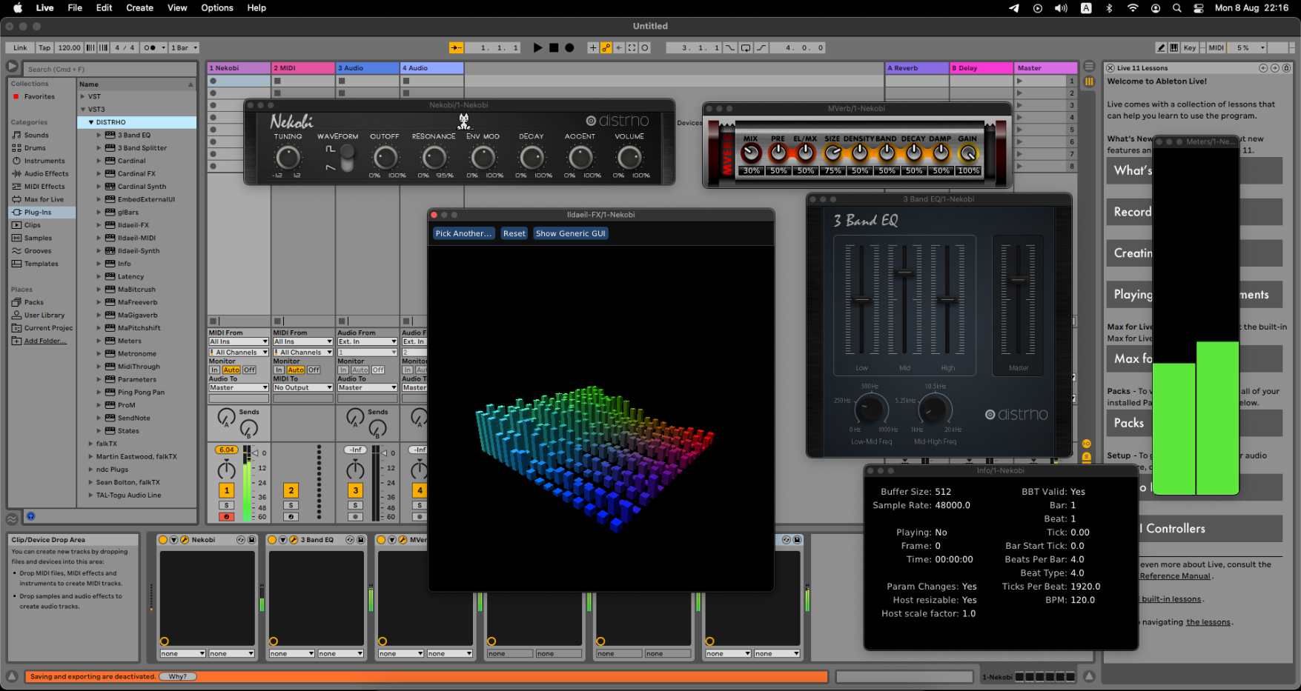Solo track 1 Nekobi
1301x691 pixels.
pyautogui.click(x=227, y=506)
